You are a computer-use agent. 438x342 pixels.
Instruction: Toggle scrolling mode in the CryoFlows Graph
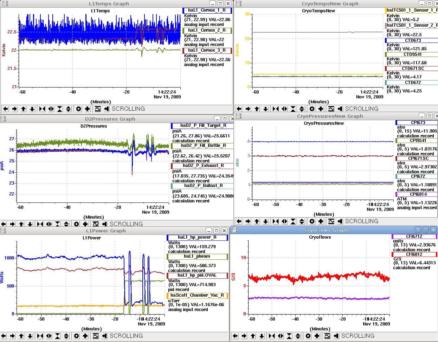[336, 336]
